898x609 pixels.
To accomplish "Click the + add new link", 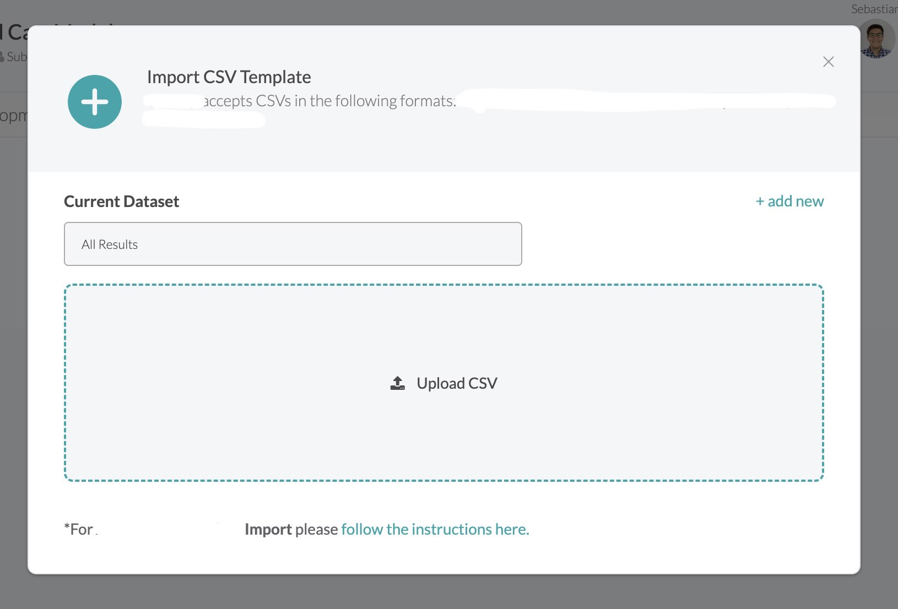I will click(x=788, y=201).
